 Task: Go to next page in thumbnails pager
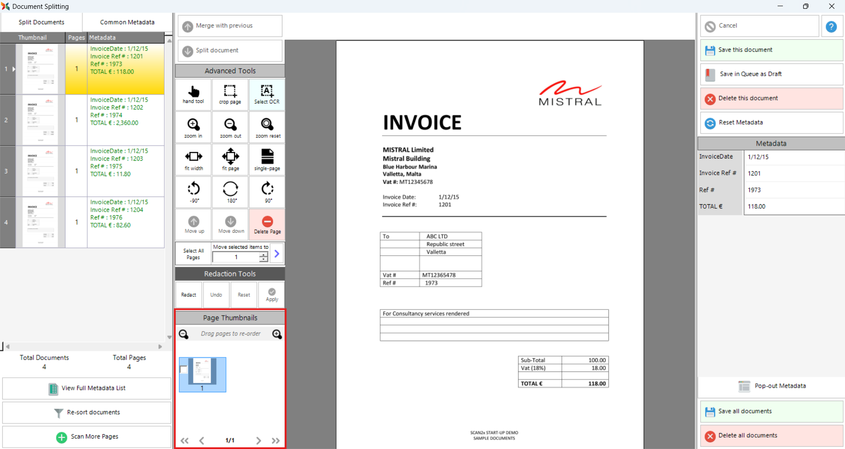pyautogui.click(x=259, y=440)
